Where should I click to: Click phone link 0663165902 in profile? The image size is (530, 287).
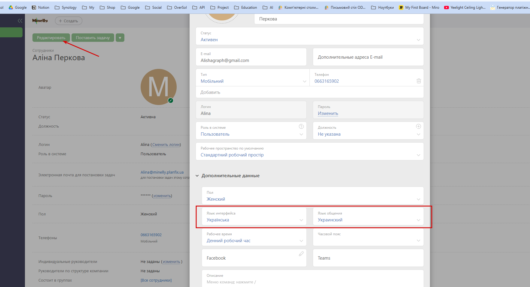click(151, 235)
